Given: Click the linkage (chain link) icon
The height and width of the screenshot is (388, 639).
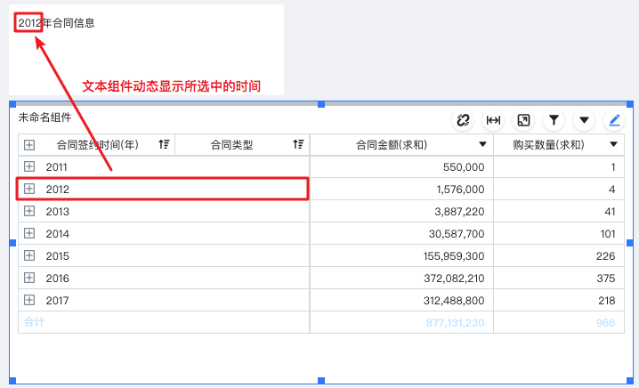Looking at the screenshot, I should pyautogui.click(x=463, y=120).
